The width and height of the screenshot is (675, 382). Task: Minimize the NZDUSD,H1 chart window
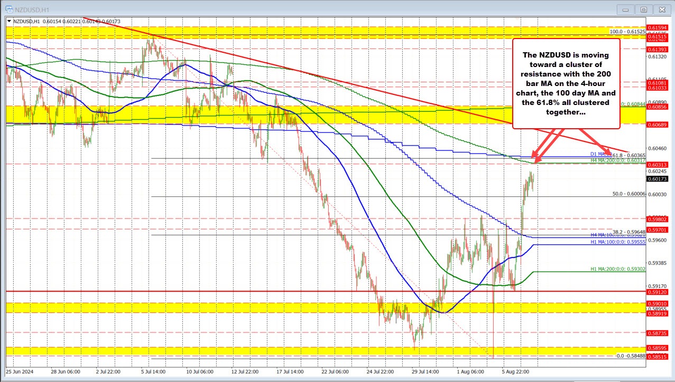tap(625, 9)
